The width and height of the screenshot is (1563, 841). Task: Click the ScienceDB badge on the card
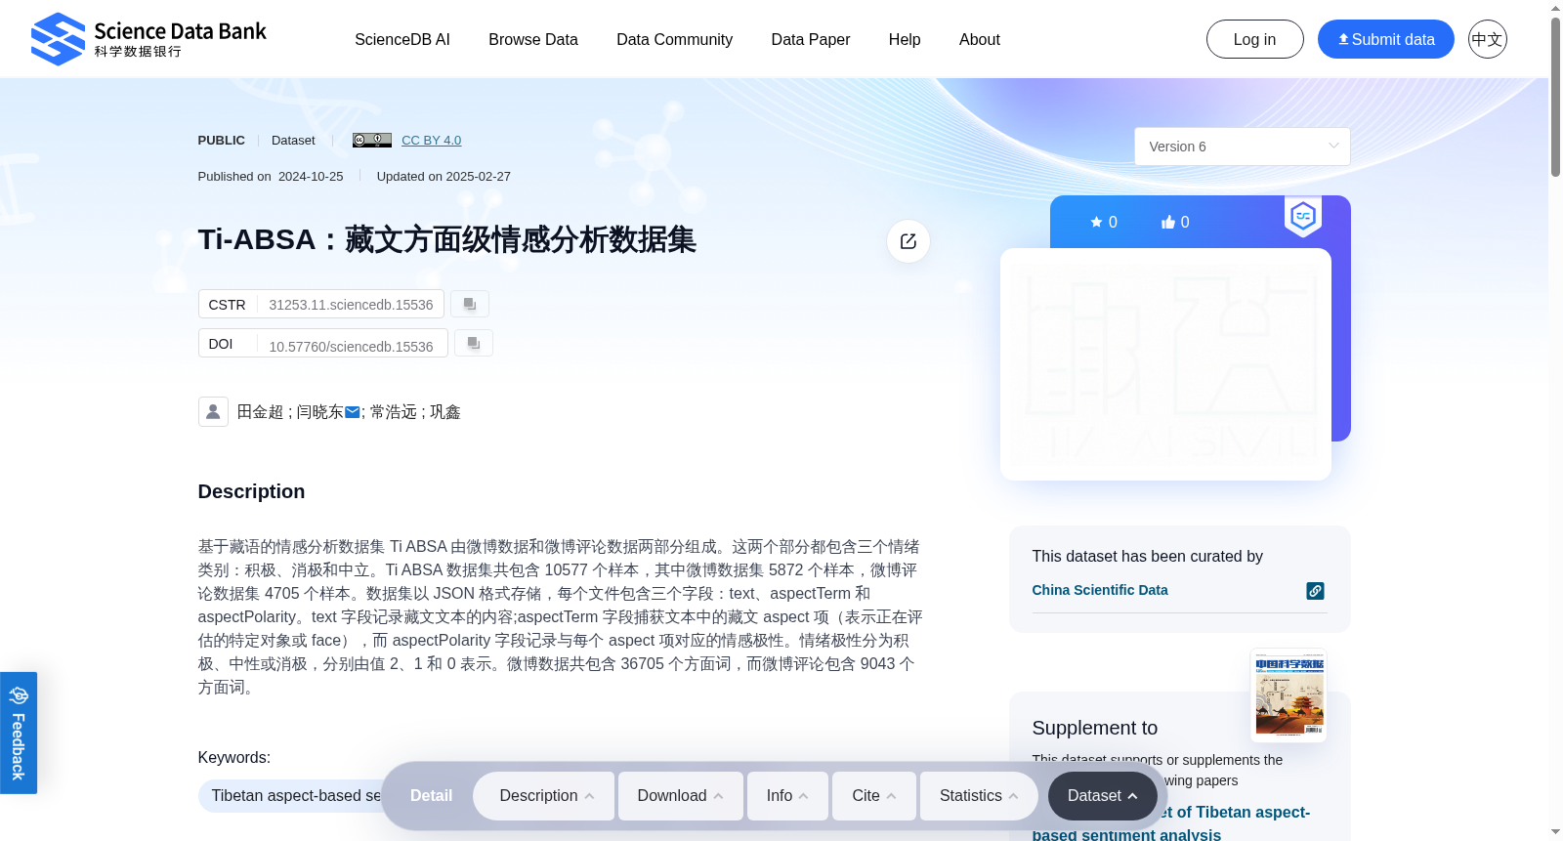[1303, 216]
